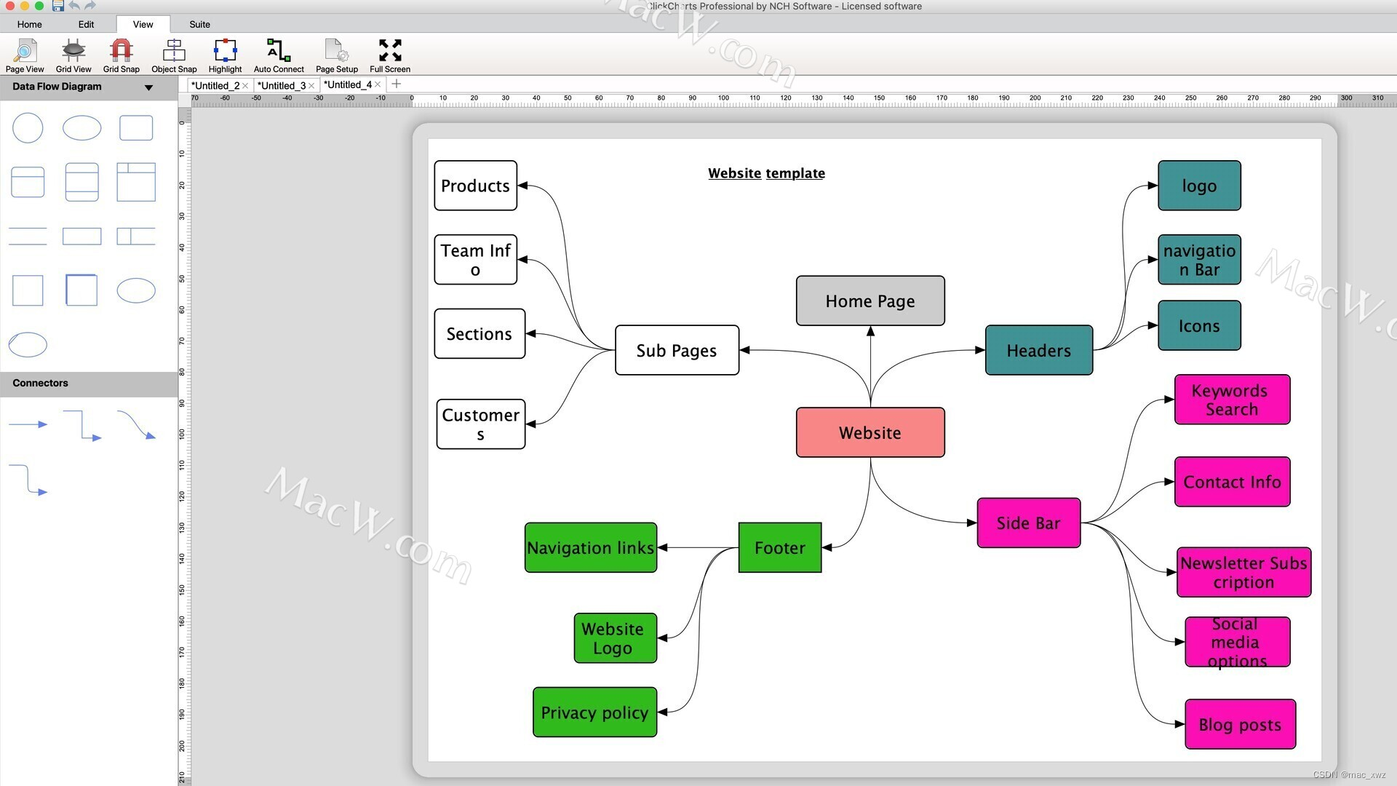Image resolution: width=1397 pixels, height=786 pixels.
Task: Toggle the Grid View option
Action: tap(73, 56)
